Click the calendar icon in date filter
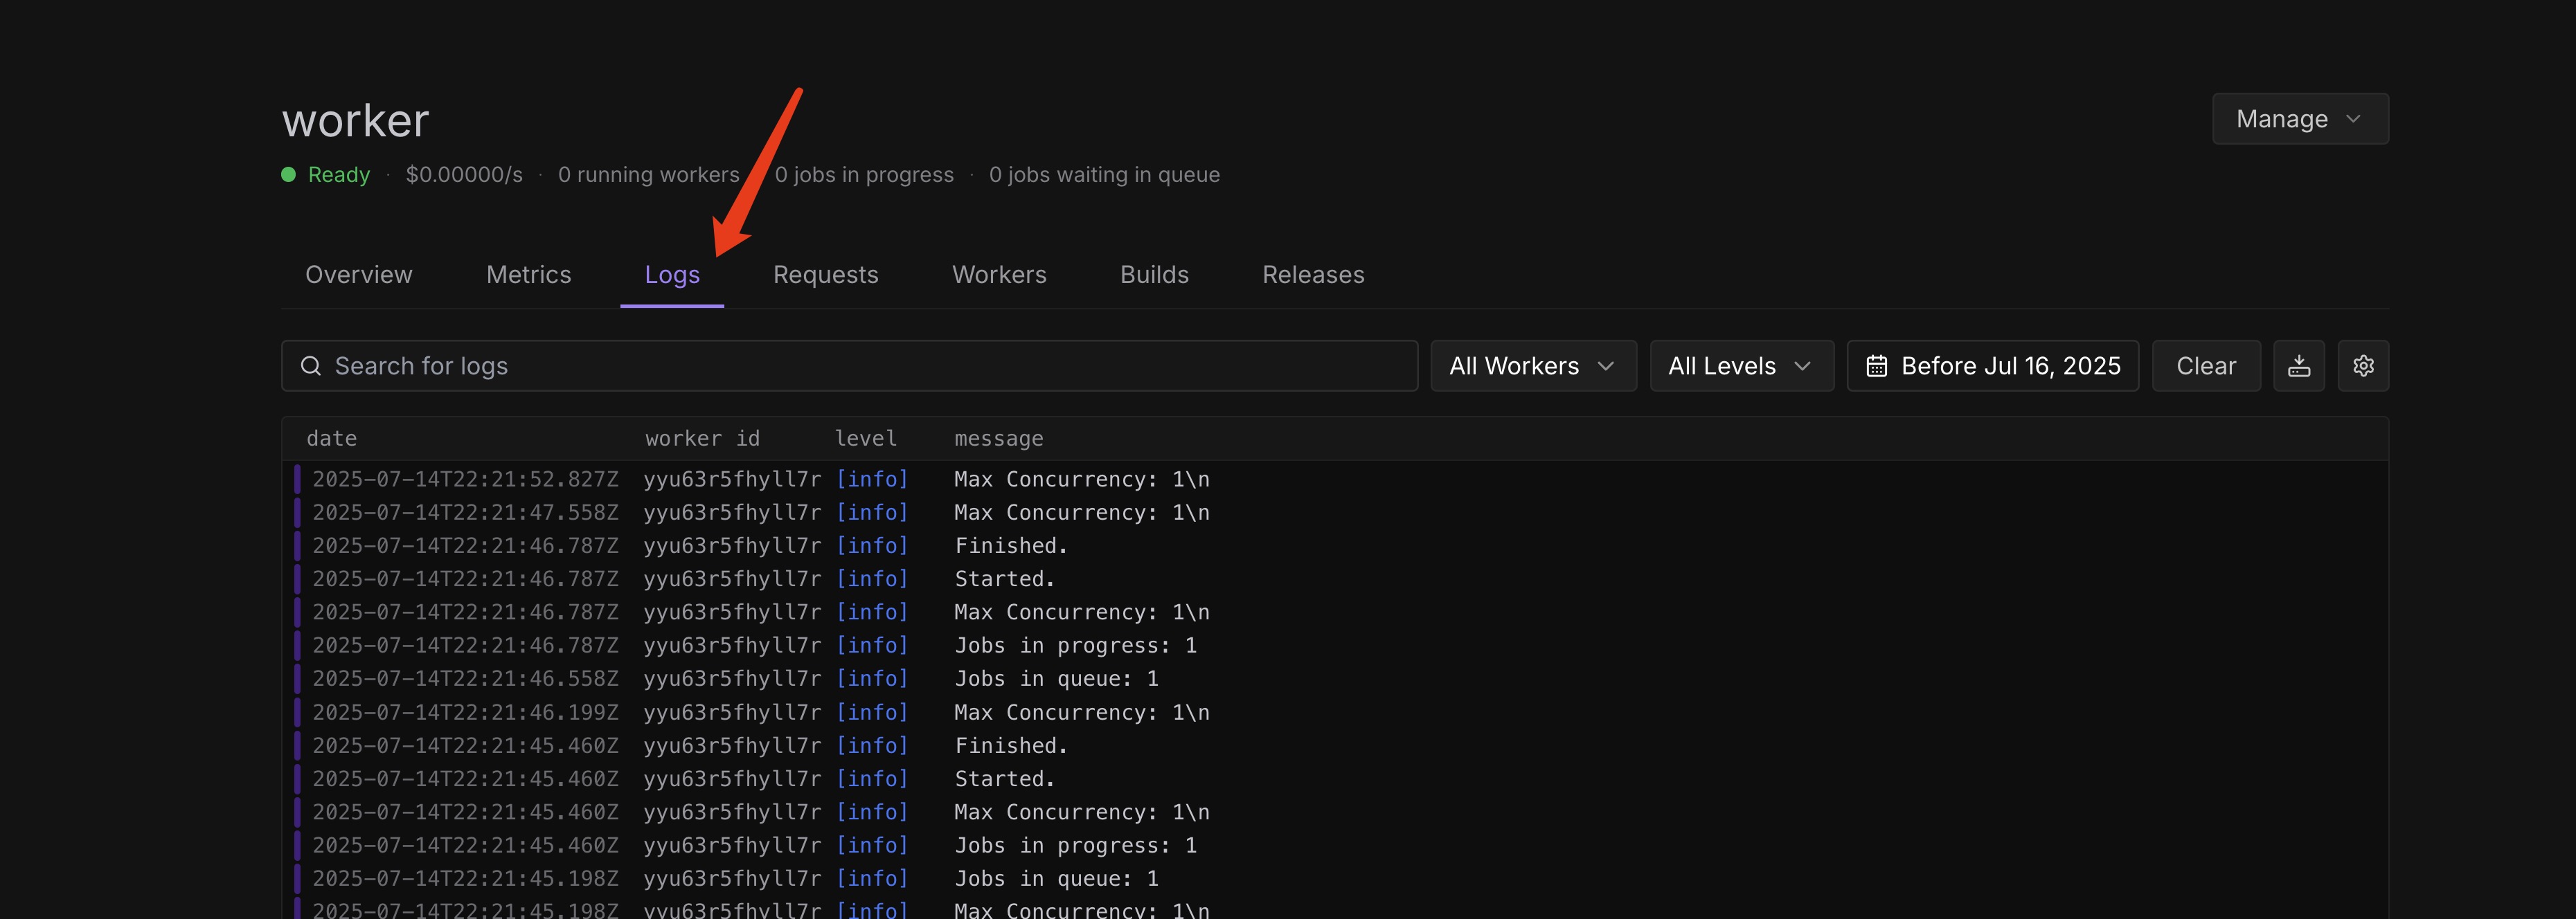 (x=1876, y=365)
